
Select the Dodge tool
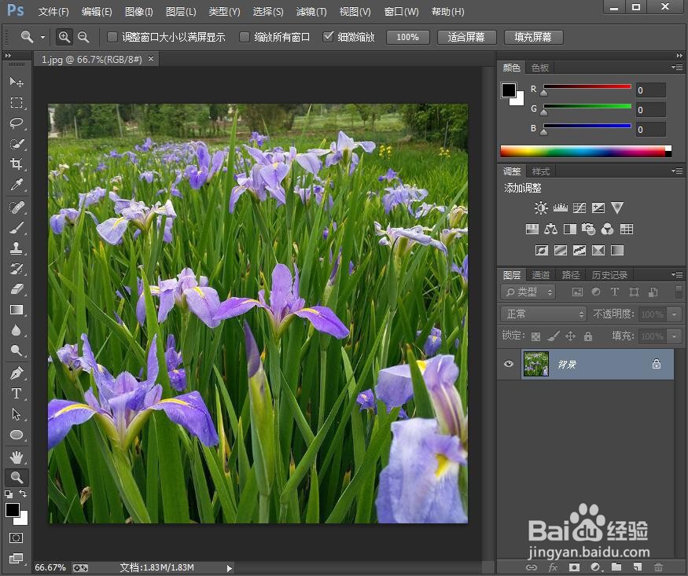pos(17,350)
